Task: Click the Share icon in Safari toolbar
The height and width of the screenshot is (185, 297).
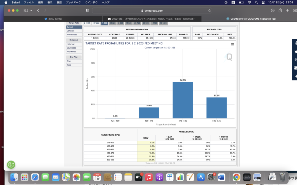Action: (x=280, y=10)
